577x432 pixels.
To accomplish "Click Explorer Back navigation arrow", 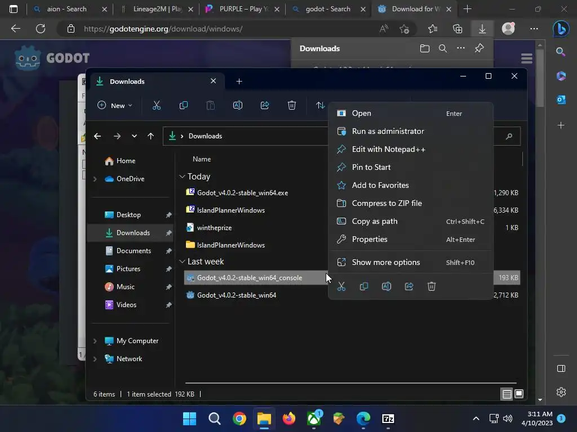I will [97, 136].
